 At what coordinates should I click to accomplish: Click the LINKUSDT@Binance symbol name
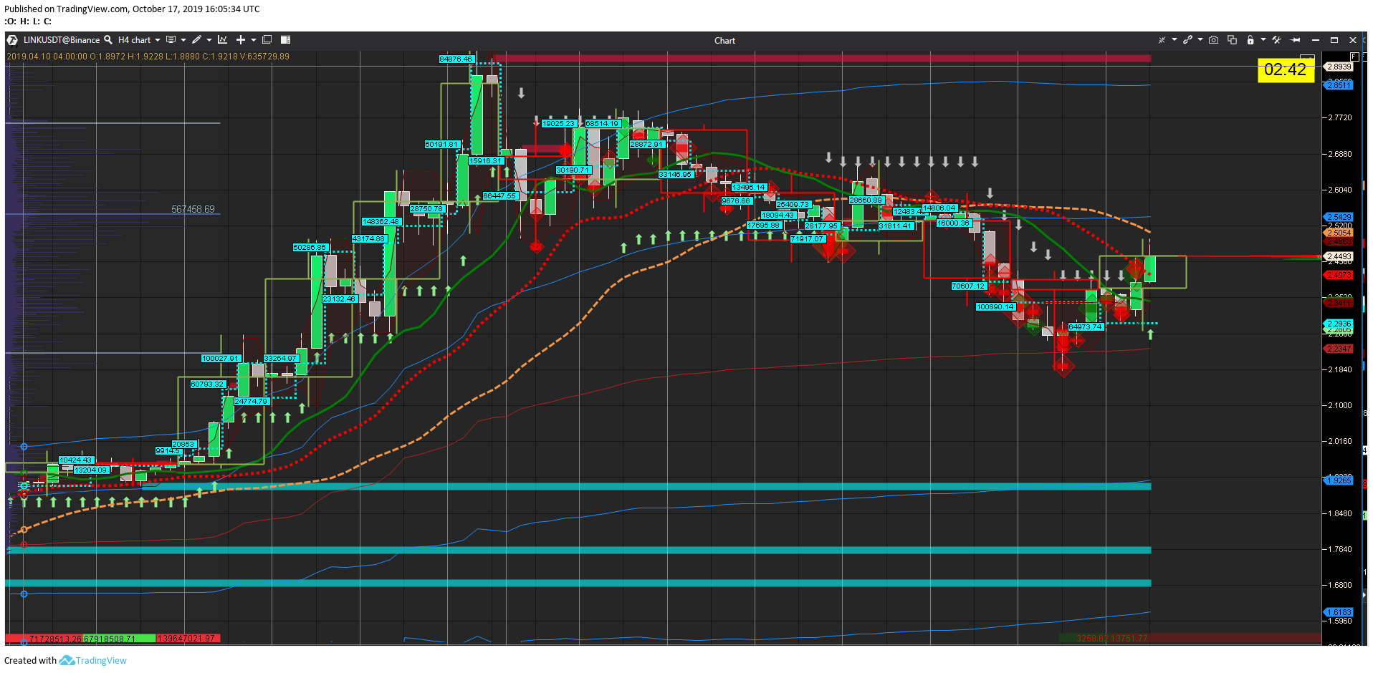point(62,40)
